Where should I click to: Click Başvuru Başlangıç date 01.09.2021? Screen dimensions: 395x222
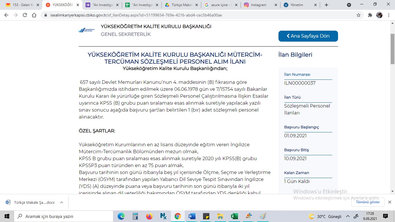(x=295, y=136)
